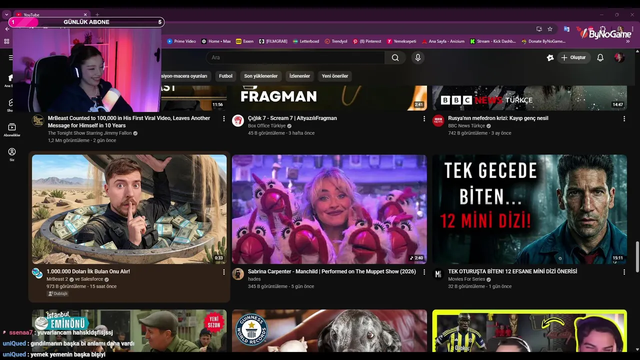Open the Donate ByNoGame bookmark
640x360 pixels.
543,41
